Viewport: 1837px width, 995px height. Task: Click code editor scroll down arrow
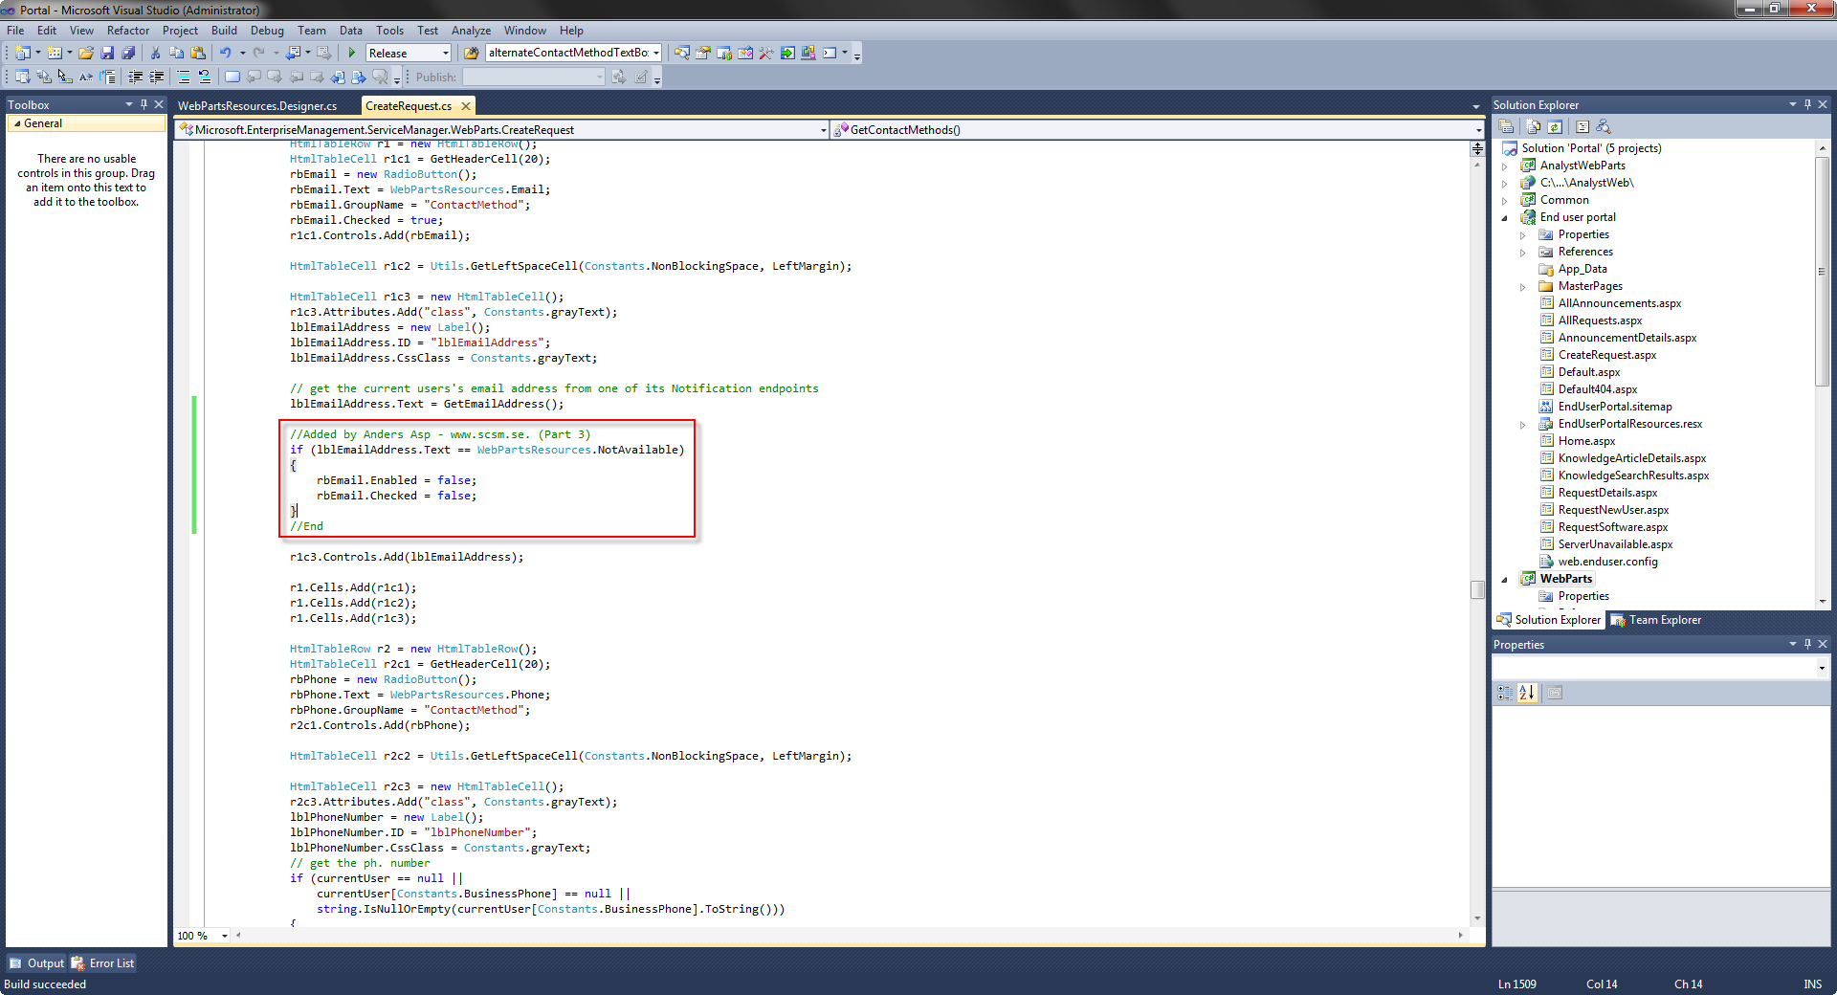pos(1477,918)
